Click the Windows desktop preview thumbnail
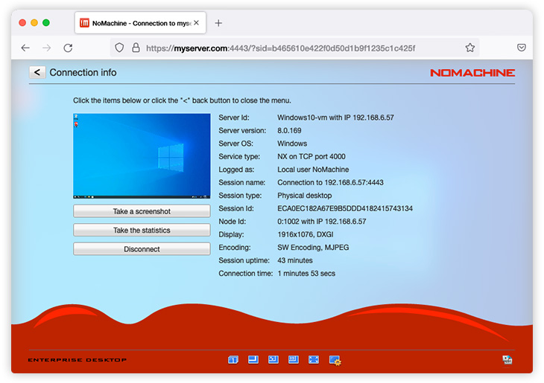Image resolution: width=544 pixels, height=383 pixels. [x=142, y=155]
